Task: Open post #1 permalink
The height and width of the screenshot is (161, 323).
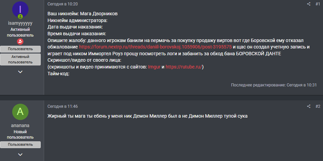Action: [x=318, y=4]
